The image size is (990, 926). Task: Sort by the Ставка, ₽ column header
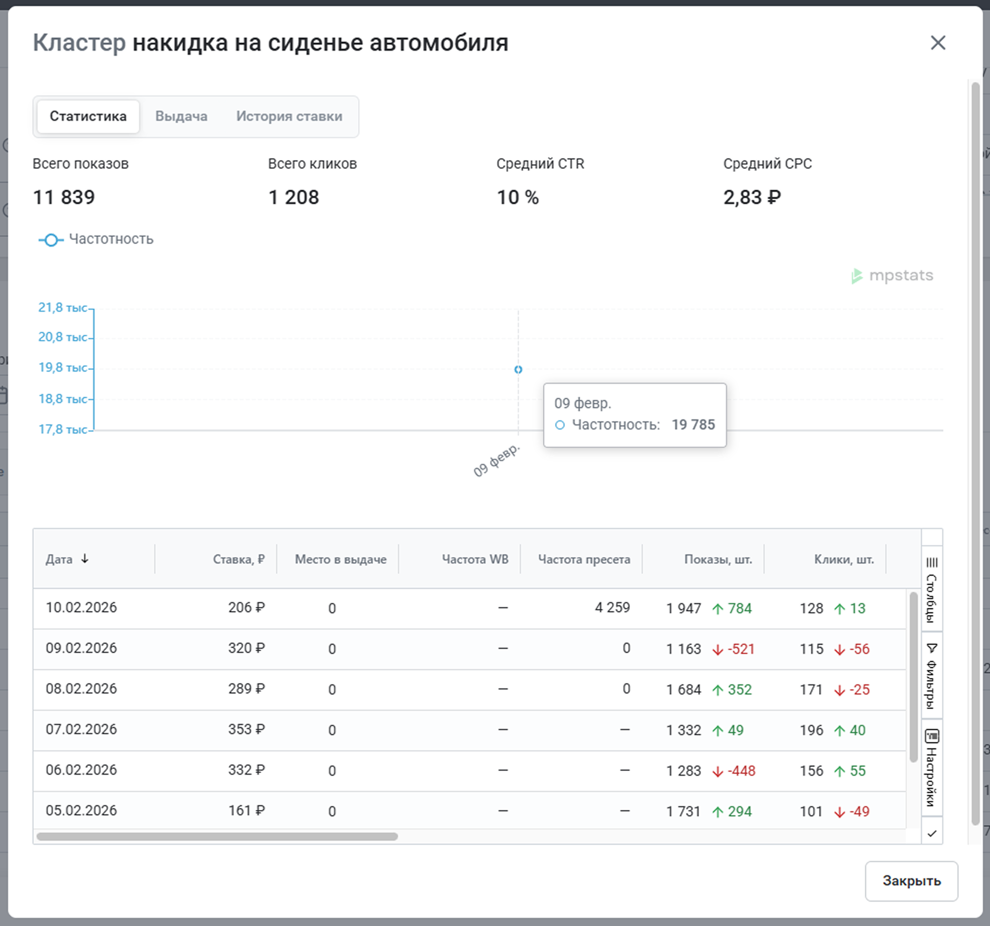point(238,559)
